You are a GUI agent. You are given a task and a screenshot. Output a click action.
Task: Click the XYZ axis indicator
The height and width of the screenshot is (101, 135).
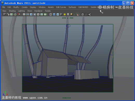5,93
